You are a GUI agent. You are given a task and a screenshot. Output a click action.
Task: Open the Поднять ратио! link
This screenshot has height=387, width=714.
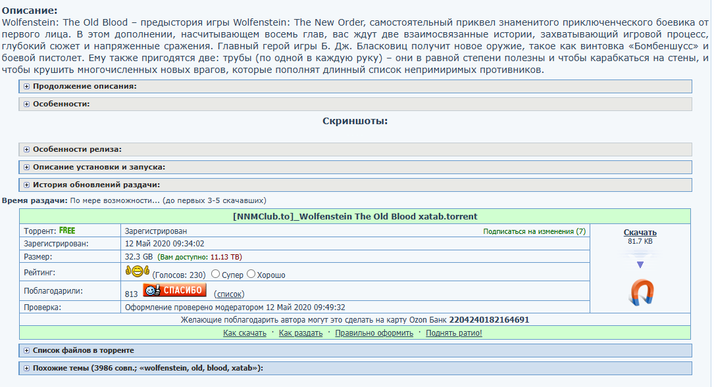pos(453,333)
